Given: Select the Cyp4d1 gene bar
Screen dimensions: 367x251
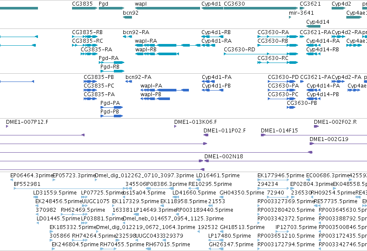Looking at the screenshot, I should pyautogui.click(x=212, y=8).
